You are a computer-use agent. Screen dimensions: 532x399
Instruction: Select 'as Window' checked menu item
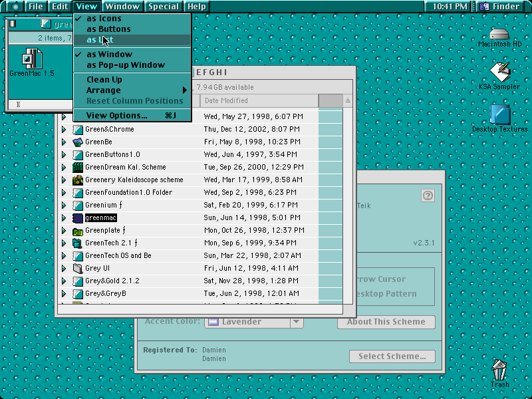tap(132, 55)
